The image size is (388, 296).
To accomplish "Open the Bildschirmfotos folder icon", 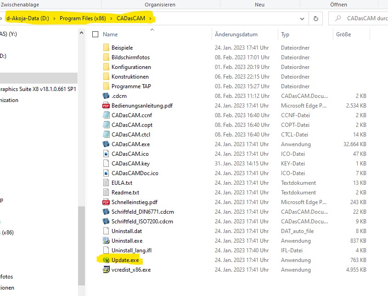I will 106,57.
